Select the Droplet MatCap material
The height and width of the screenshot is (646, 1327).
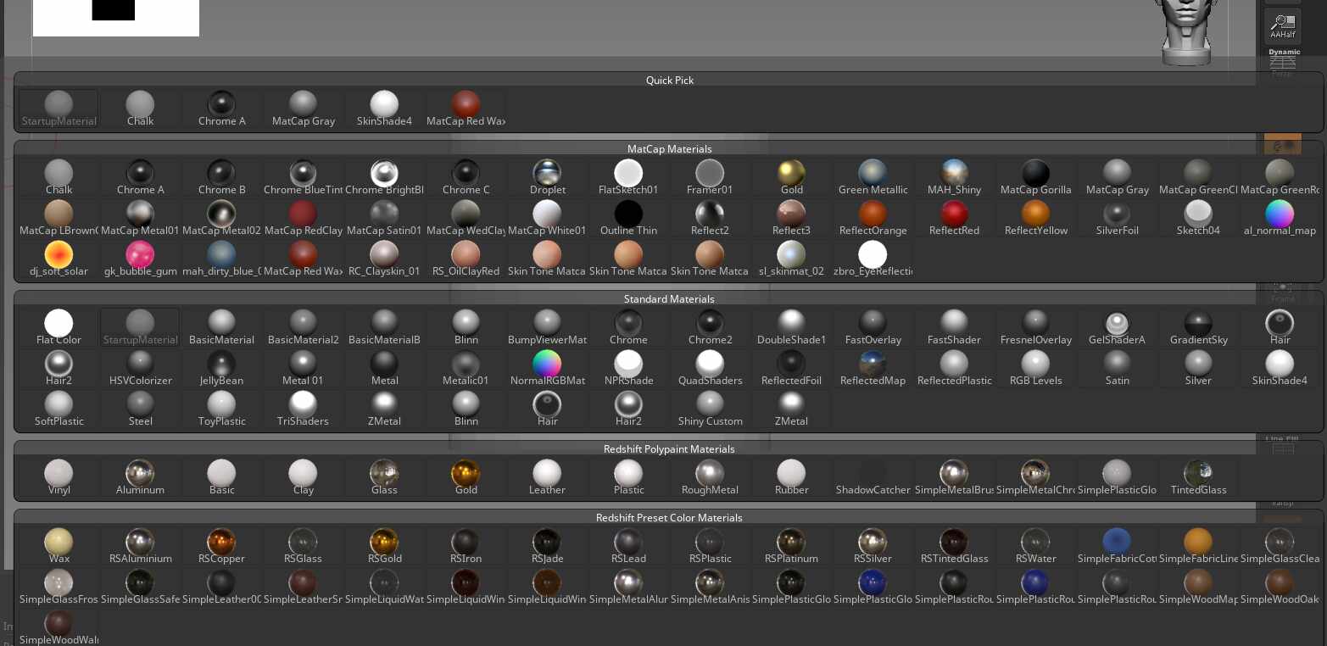547,176
